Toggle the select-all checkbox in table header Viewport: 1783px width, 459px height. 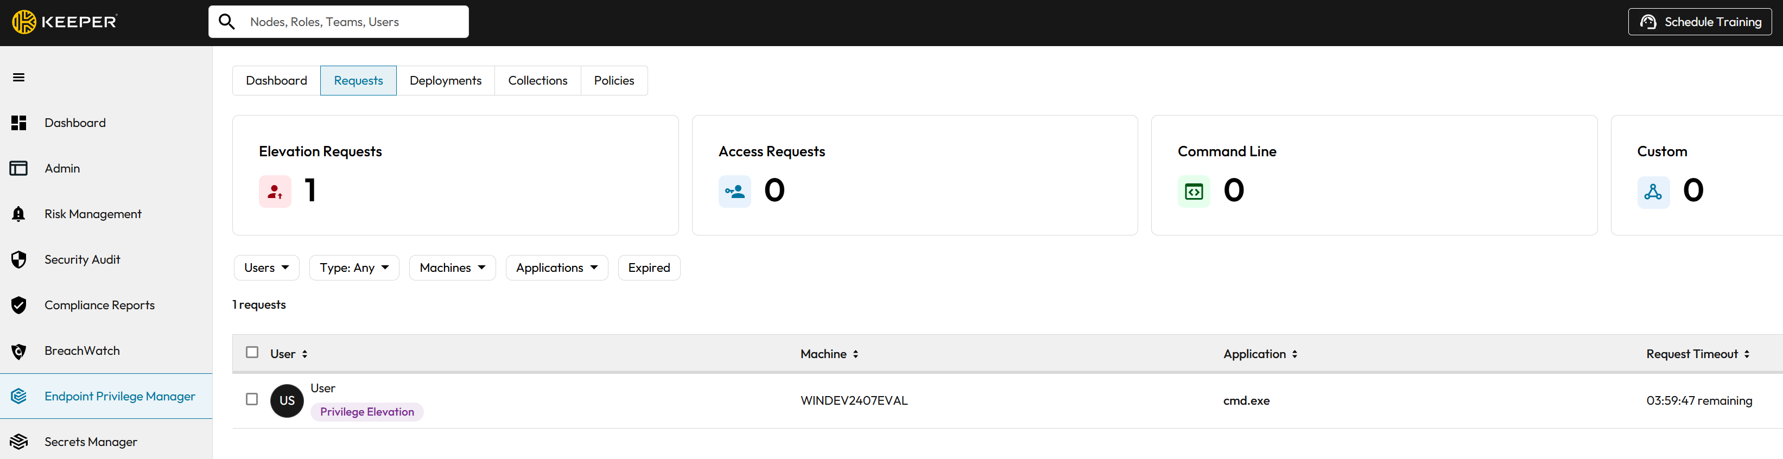pos(252,353)
